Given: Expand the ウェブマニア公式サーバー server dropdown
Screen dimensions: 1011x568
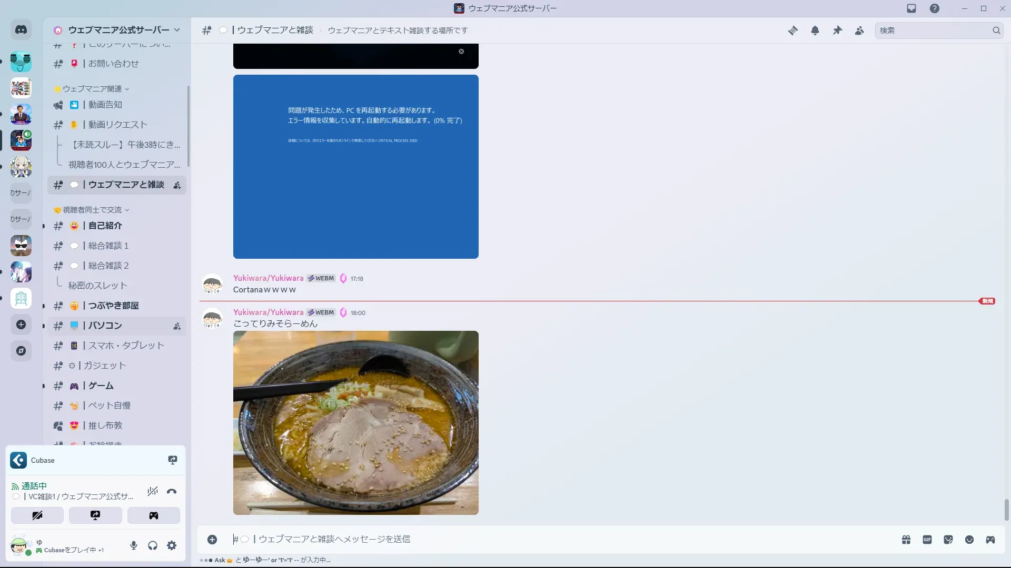Looking at the screenshot, I should pos(118,30).
